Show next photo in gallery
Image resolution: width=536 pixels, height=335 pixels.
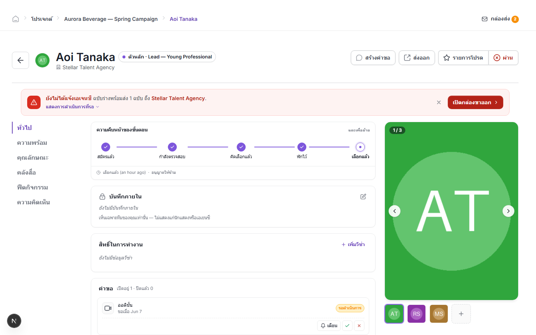tap(508, 211)
